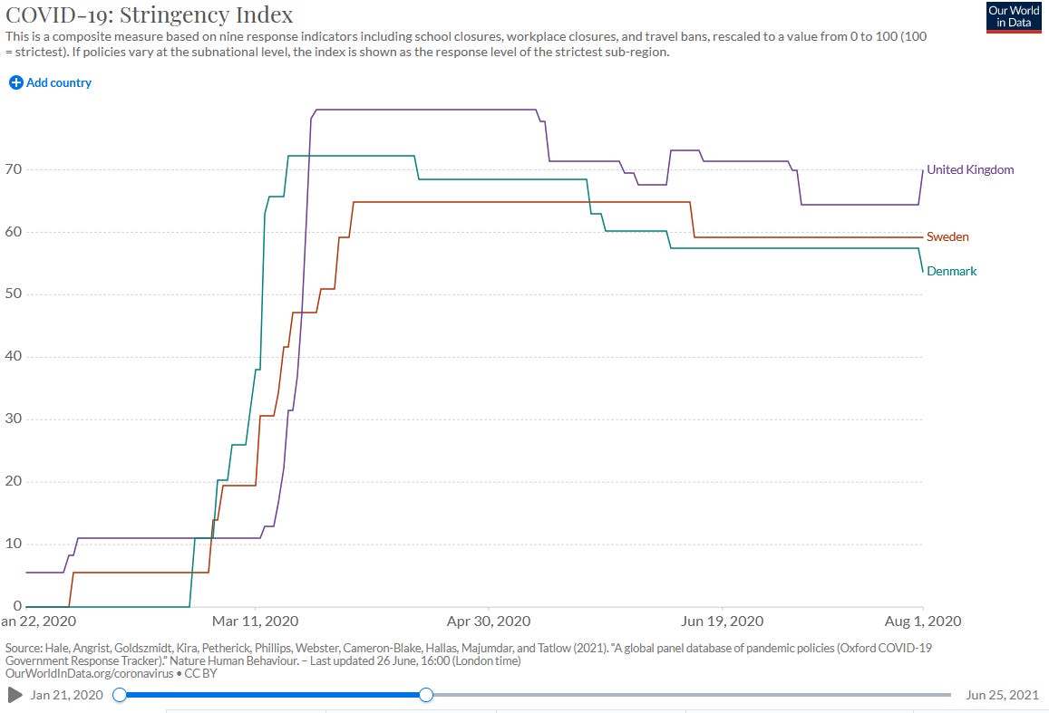
Task: Click the y-axis value 50
Action: [14, 294]
